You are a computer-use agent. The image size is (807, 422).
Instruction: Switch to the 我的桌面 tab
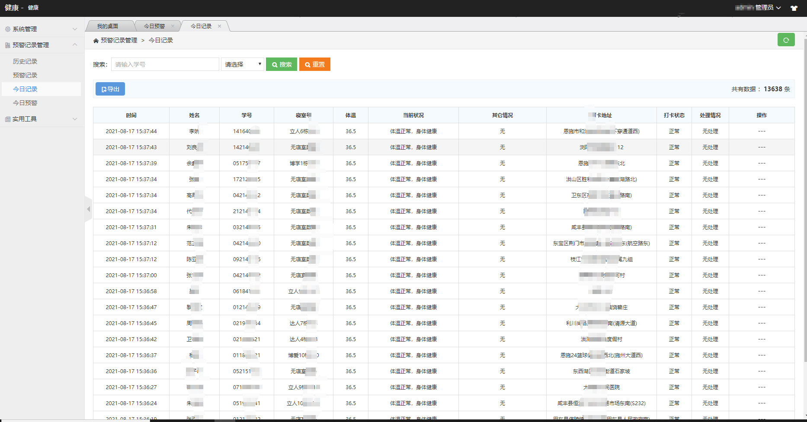coord(108,26)
